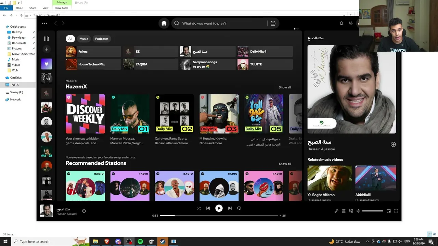Show all Recommended Stations
This screenshot has height=246, width=438.
[285, 164]
